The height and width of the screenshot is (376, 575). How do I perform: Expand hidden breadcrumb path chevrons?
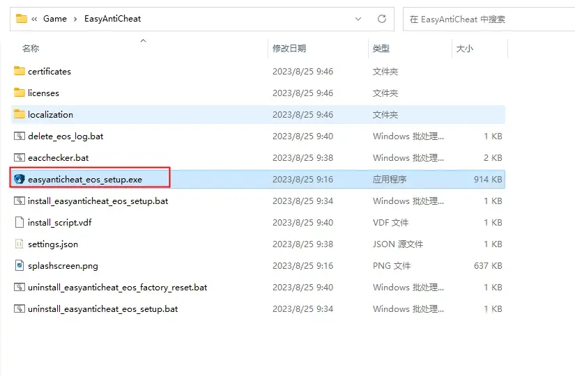point(34,19)
